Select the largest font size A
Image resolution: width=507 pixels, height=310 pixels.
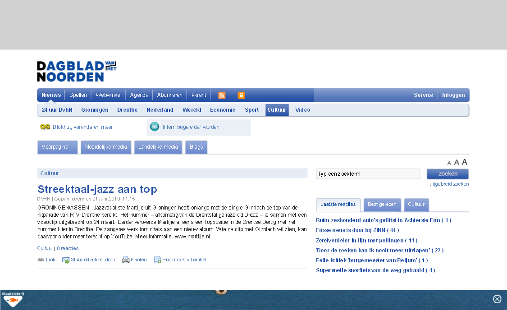pos(465,162)
